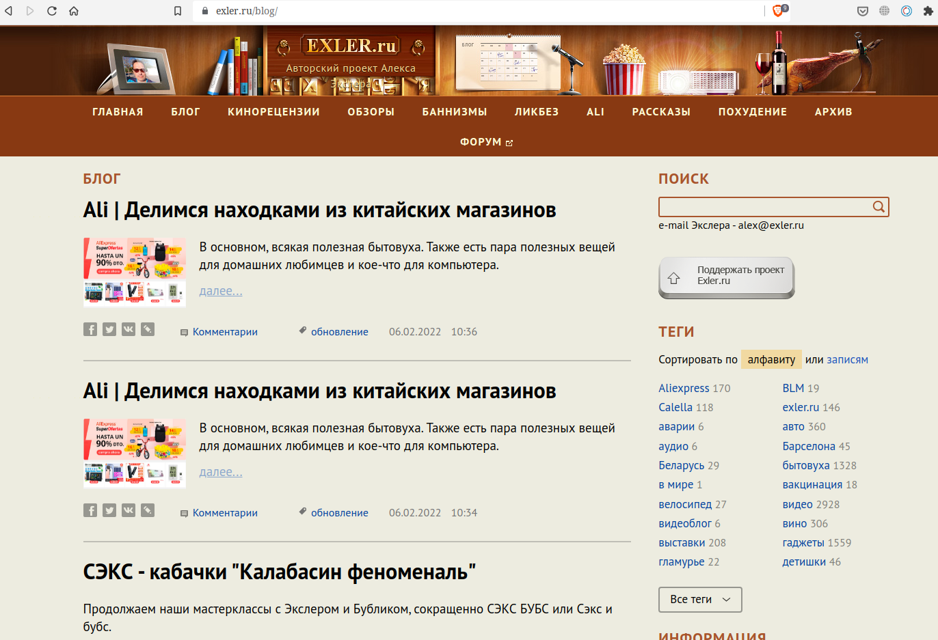The image size is (938, 640).
Task: Open browser extensions puzzle icon
Action: tap(928, 11)
